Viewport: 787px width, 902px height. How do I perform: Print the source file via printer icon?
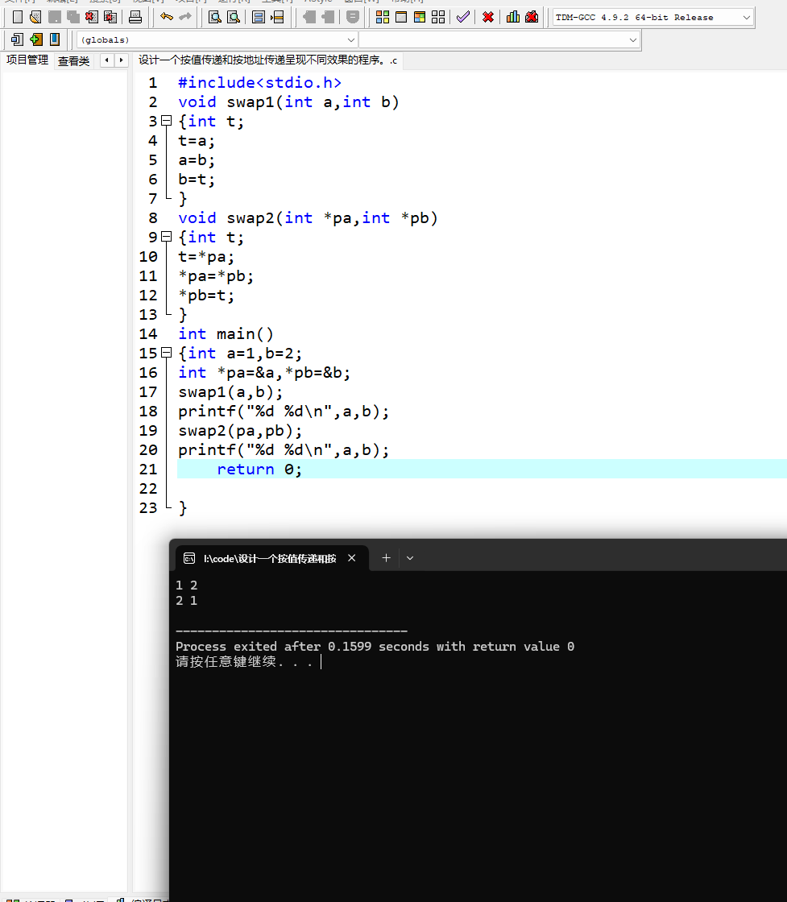pyautogui.click(x=135, y=17)
